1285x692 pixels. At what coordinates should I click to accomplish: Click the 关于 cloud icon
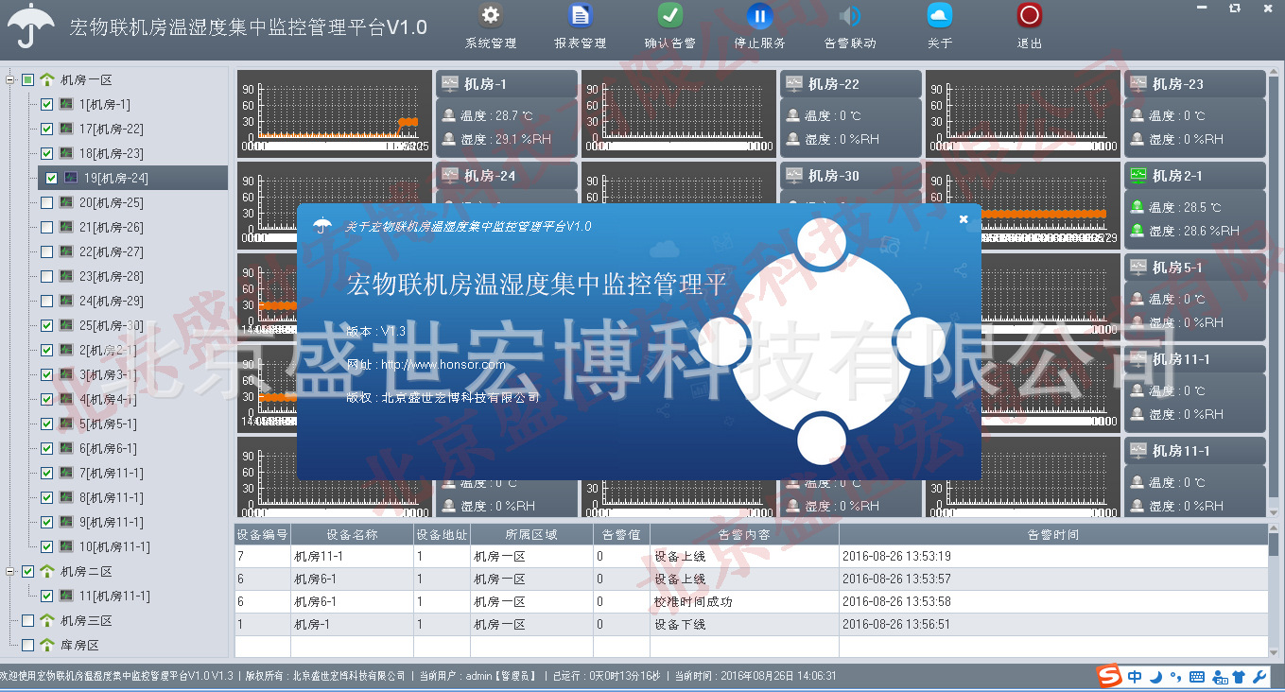[x=939, y=15]
